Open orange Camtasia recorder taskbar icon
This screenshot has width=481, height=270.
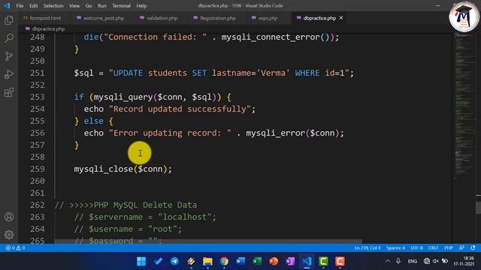[x=340, y=261]
